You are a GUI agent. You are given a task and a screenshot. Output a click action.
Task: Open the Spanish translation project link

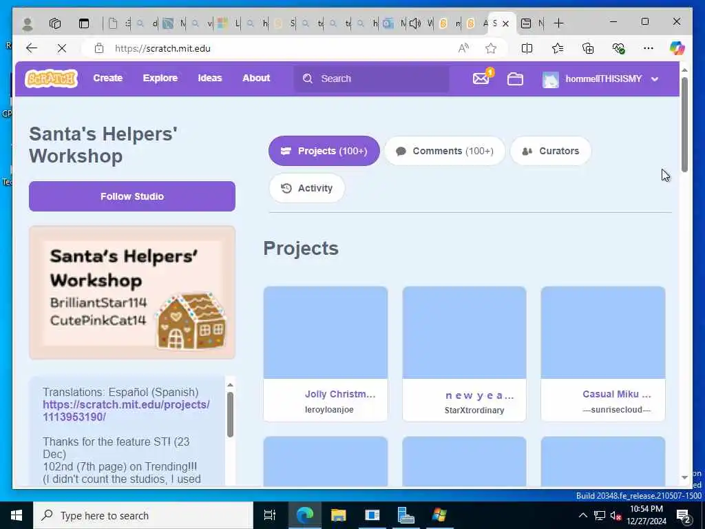click(x=126, y=411)
